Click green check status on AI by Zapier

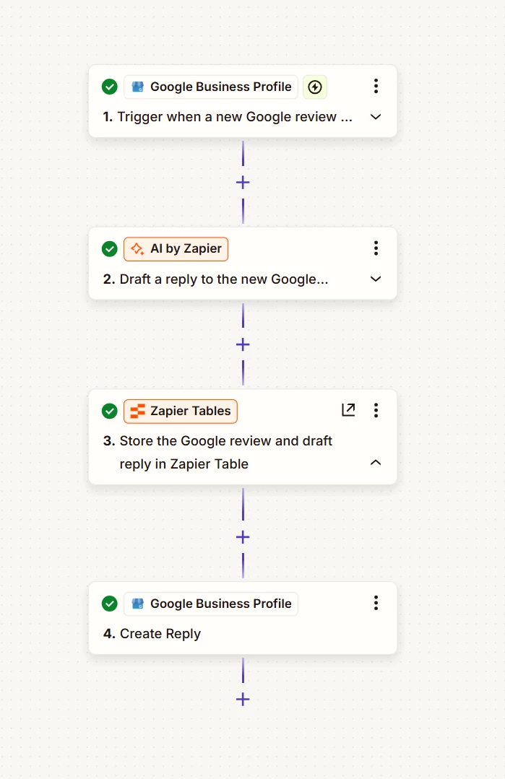tap(109, 249)
